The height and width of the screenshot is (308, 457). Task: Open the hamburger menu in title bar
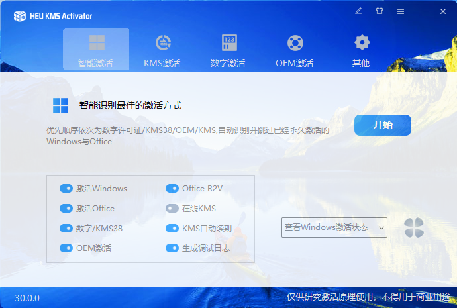pyautogui.click(x=400, y=11)
